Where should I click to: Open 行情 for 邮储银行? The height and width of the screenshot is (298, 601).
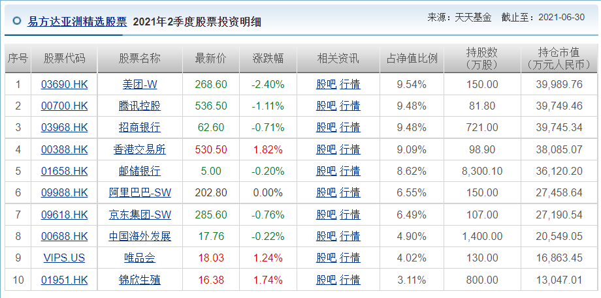(350, 171)
